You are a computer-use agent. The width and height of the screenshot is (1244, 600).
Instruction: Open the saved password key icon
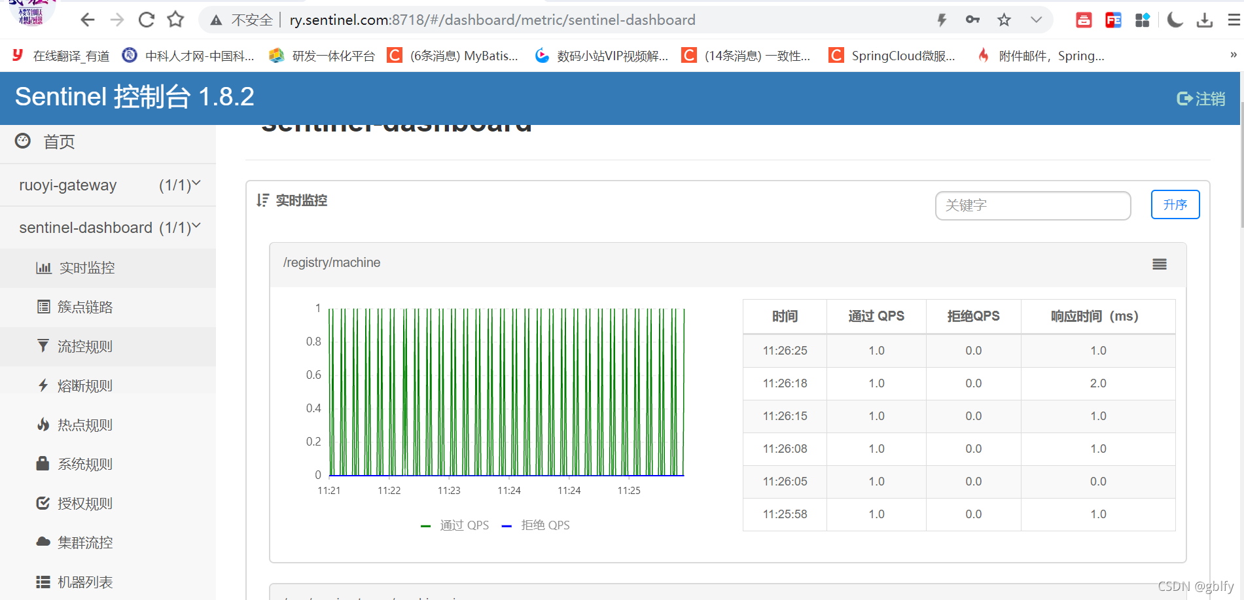[x=972, y=20]
